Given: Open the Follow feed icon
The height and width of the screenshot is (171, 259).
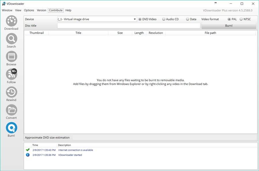Looking at the screenshot, I should pos(11,74).
